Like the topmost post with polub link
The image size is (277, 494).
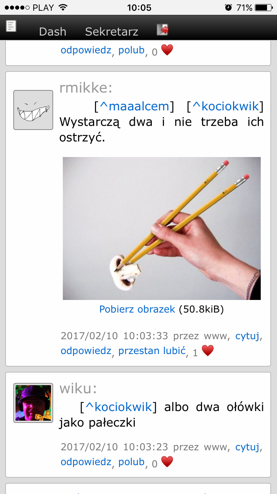click(131, 50)
